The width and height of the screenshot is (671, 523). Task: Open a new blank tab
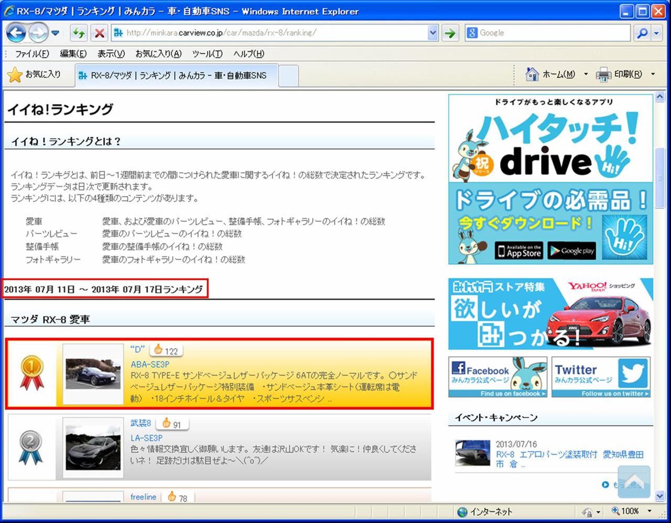(288, 76)
